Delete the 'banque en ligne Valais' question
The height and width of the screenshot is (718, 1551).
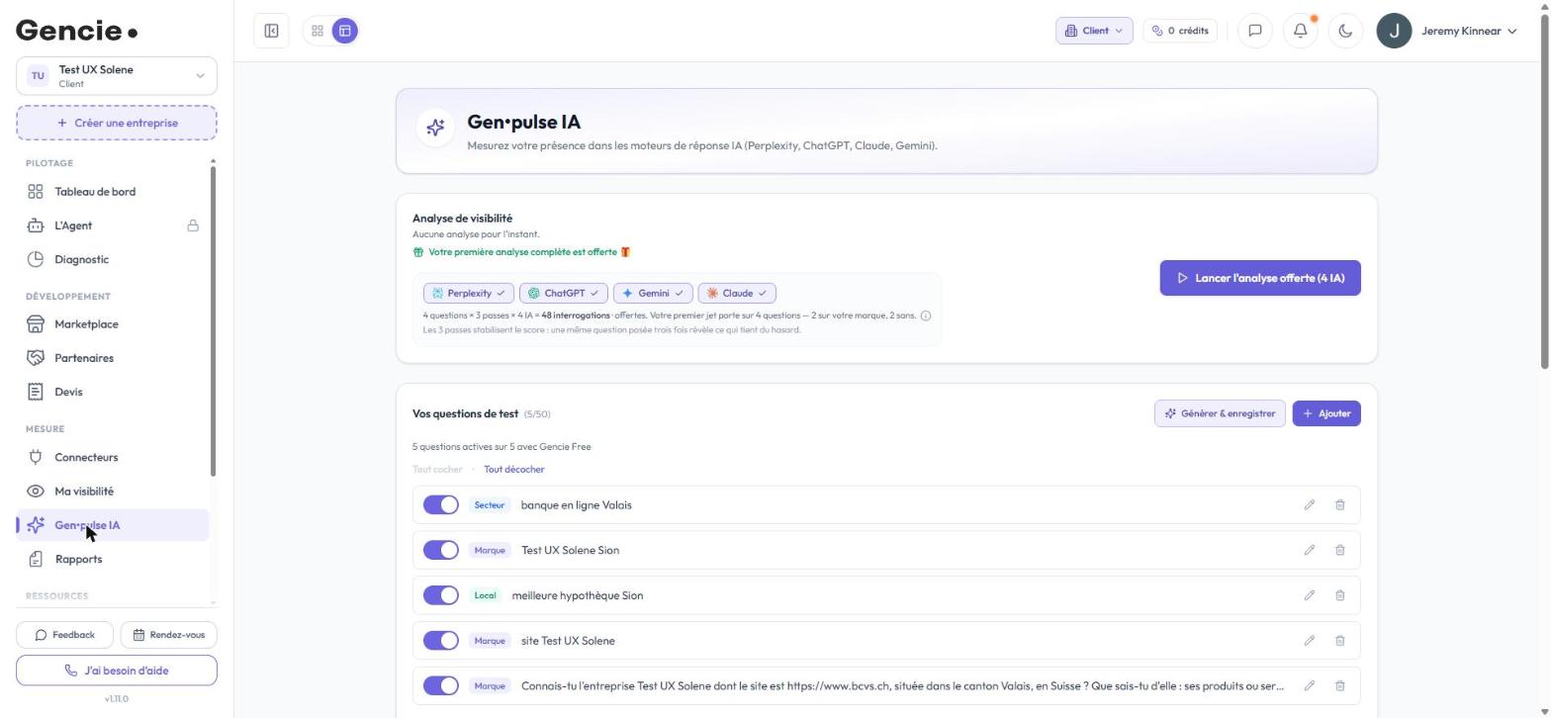[1340, 505]
